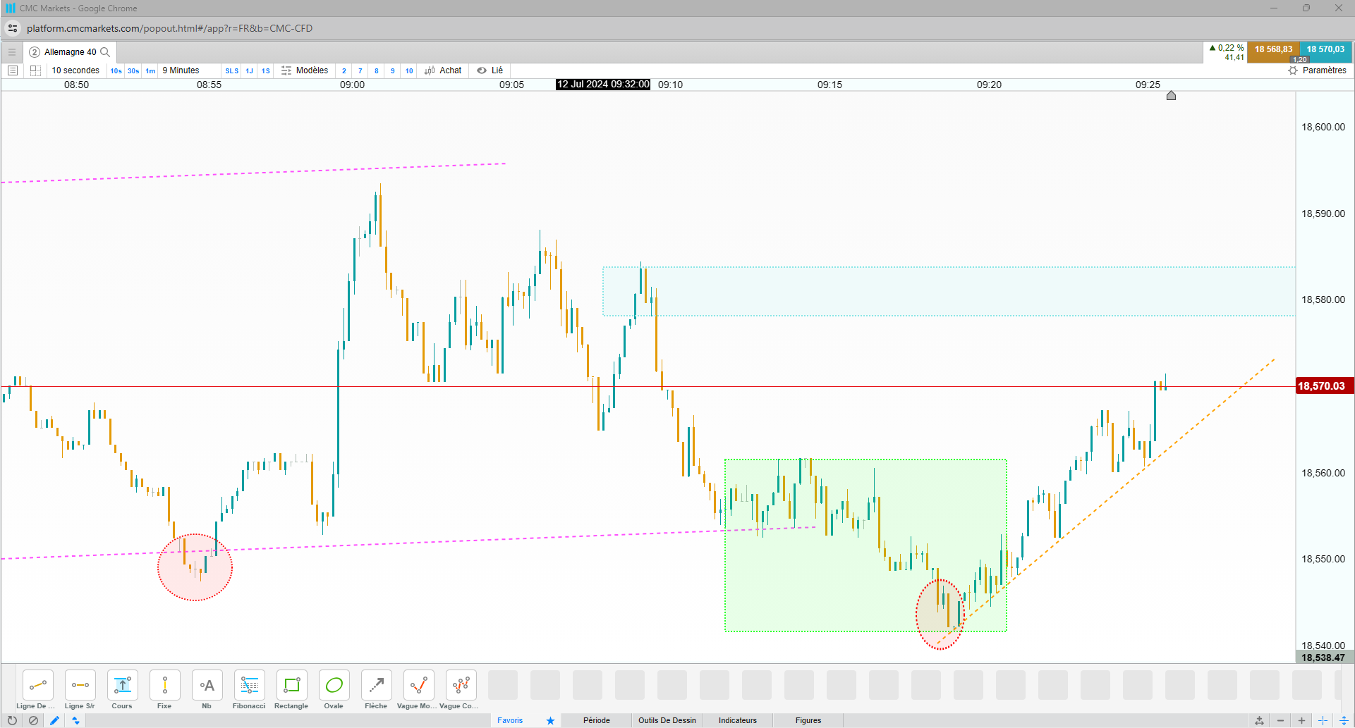
Task: Zoom in the chart with plus
Action: click(1301, 720)
